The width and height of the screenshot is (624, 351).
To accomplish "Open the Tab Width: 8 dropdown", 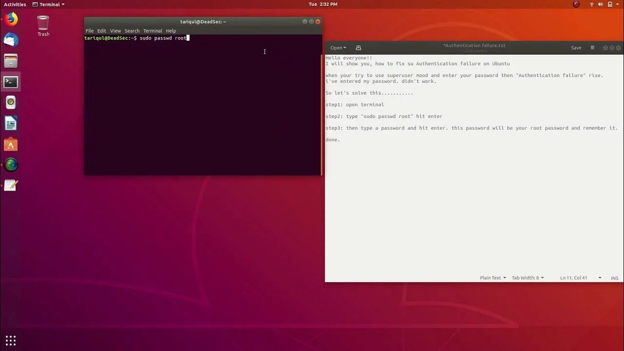I will pyautogui.click(x=527, y=278).
